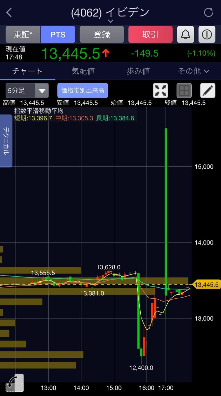Tap the 17:00 time axis label
221x396 pixels.
pyautogui.click(x=166, y=388)
